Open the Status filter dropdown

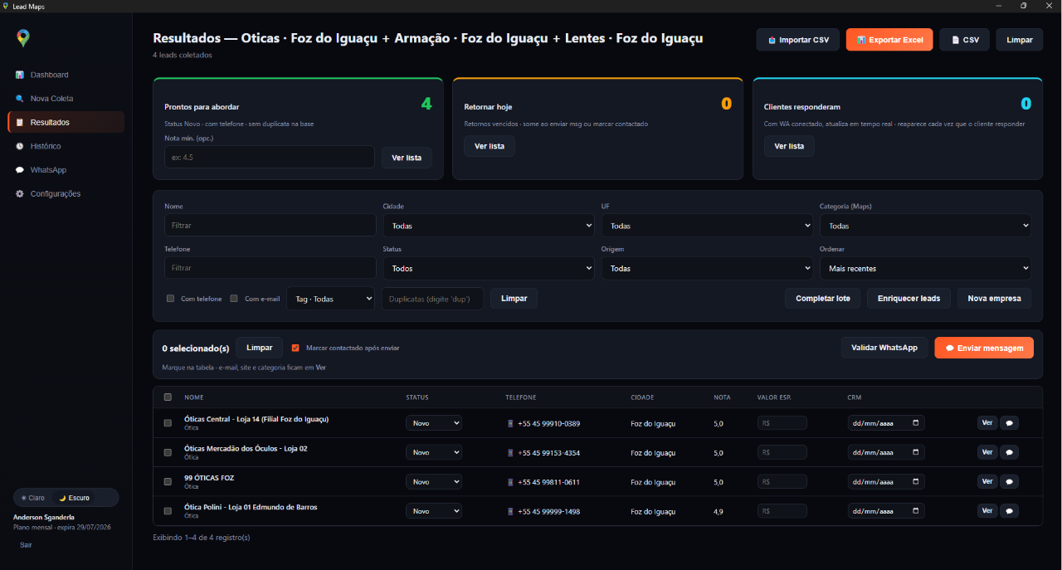point(489,268)
